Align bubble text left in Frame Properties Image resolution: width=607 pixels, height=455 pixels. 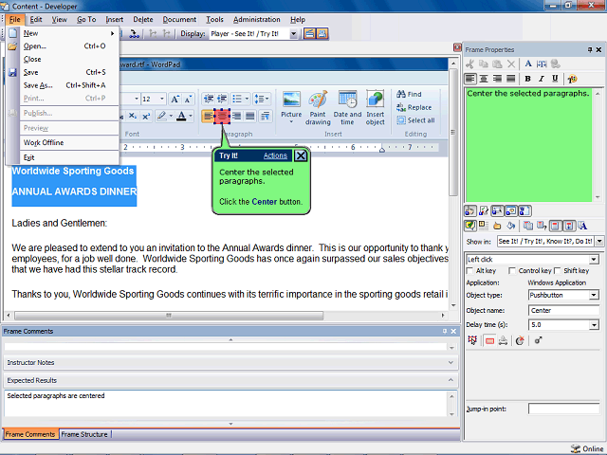(x=470, y=79)
